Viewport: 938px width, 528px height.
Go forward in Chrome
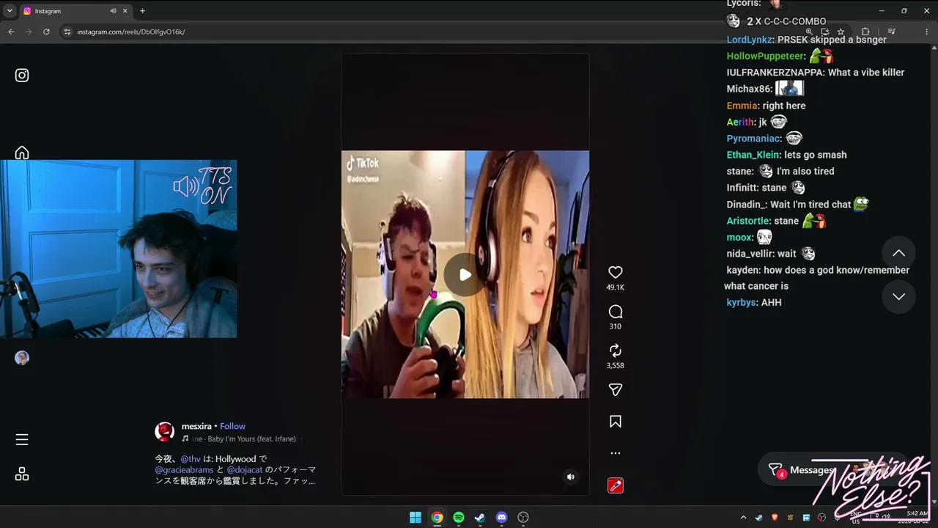click(29, 32)
